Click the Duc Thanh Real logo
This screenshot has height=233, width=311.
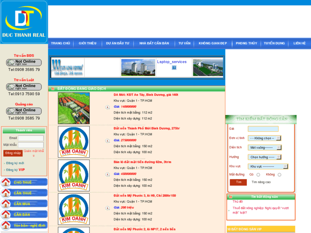(24, 22)
